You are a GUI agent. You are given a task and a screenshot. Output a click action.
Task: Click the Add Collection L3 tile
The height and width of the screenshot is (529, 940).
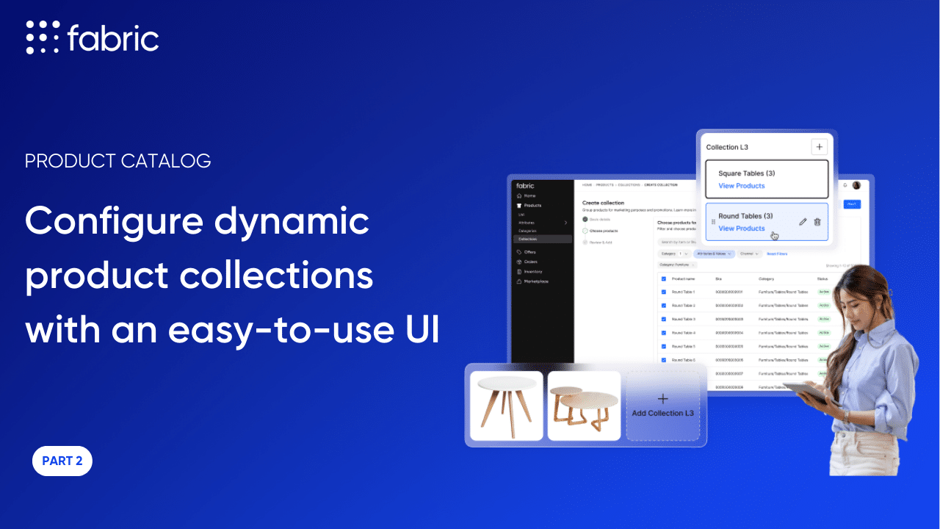[x=662, y=406]
